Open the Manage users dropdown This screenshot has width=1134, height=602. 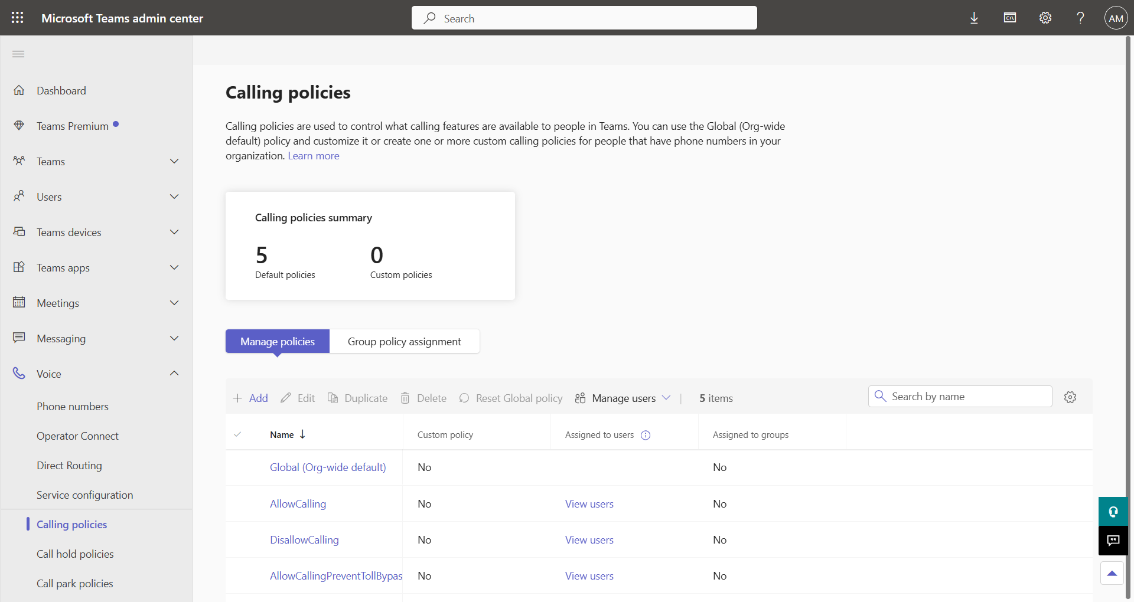point(623,398)
